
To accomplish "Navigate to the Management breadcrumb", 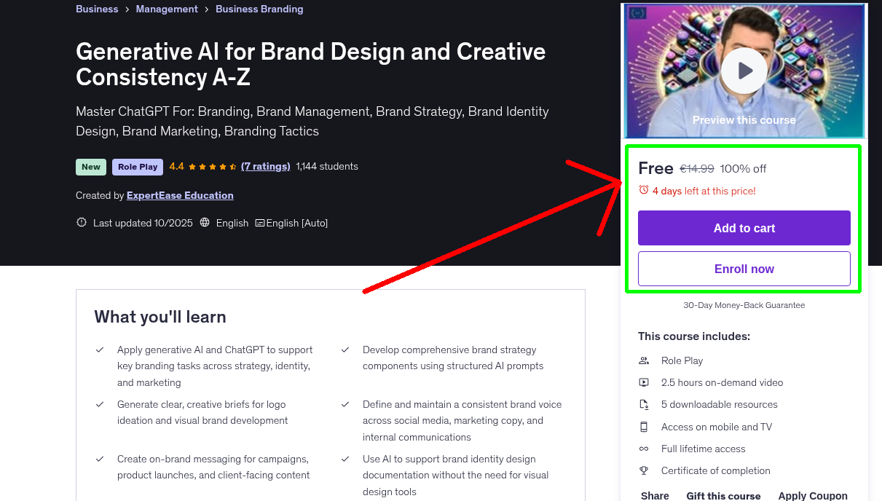I will 167,9.
